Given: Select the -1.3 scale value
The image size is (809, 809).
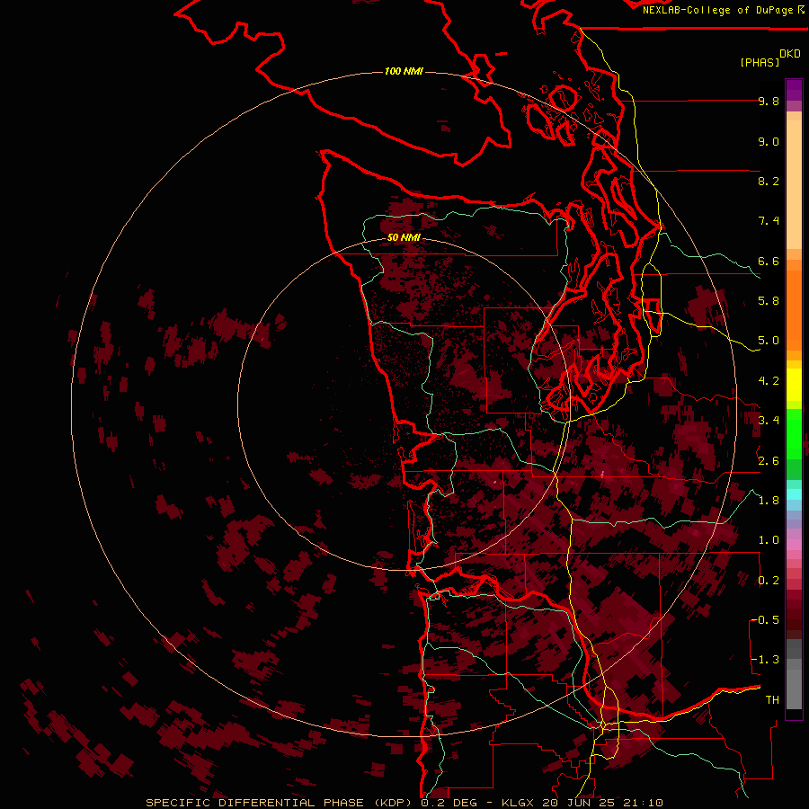Looking at the screenshot, I should (765, 660).
